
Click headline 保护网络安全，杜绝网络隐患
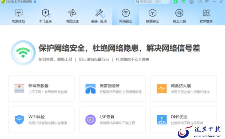(x=88, y=48)
